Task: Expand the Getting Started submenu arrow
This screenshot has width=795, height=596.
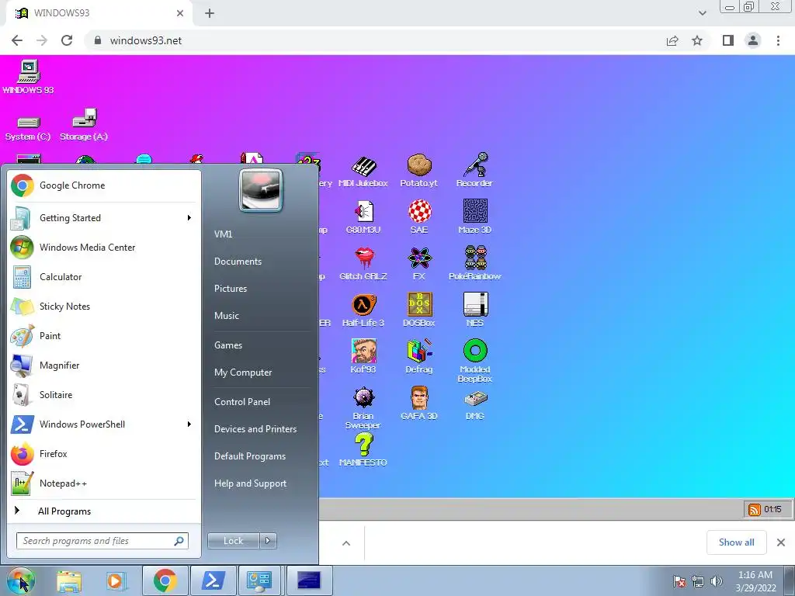Action: [x=189, y=218]
